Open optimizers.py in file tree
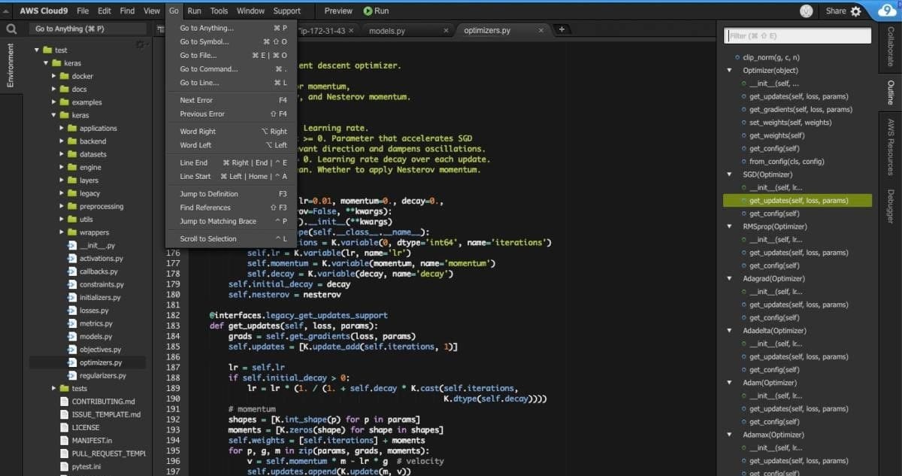Viewport: 902px width, 476px height. click(x=101, y=362)
